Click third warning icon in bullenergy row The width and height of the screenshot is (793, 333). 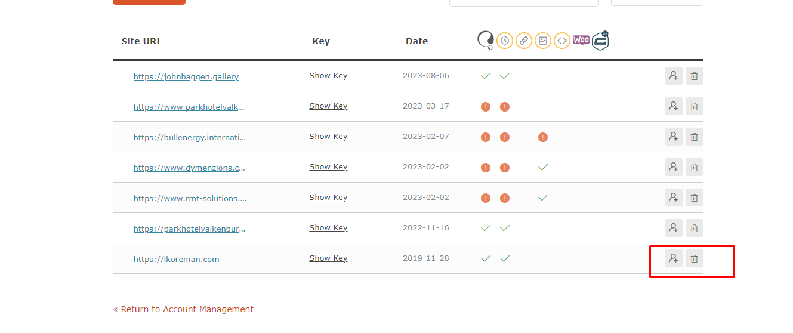(x=543, y=137)
